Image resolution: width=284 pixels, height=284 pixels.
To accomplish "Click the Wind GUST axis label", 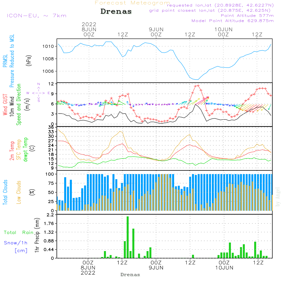I will click(5, 105).
